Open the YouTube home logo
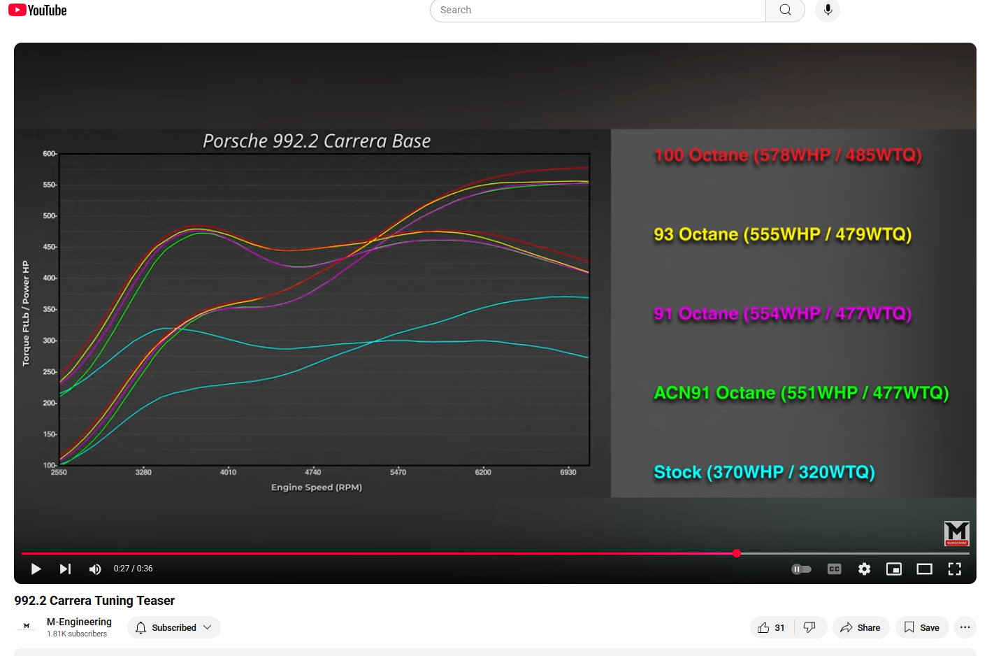 point(38,10)
